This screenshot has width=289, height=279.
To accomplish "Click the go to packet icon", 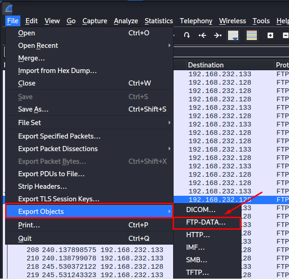I will (187, 35).
